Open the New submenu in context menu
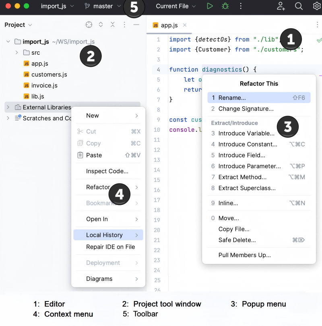Image resolution: width=322 pixels, height=326 pixels. point(108,116)
